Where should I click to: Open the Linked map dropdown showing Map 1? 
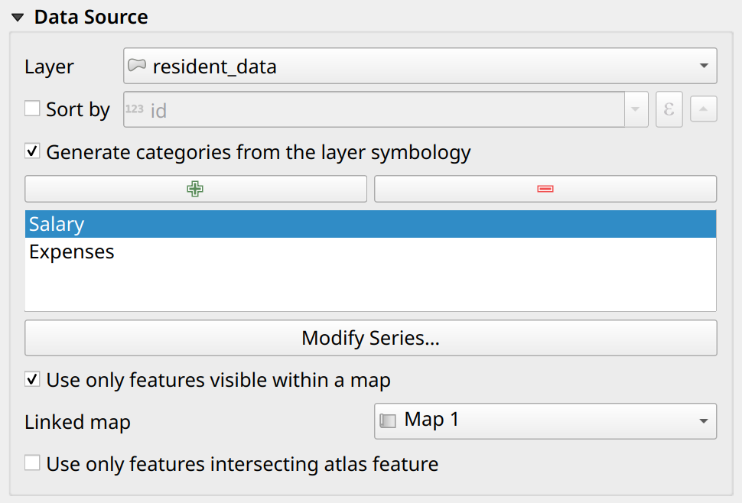[545, 420]
